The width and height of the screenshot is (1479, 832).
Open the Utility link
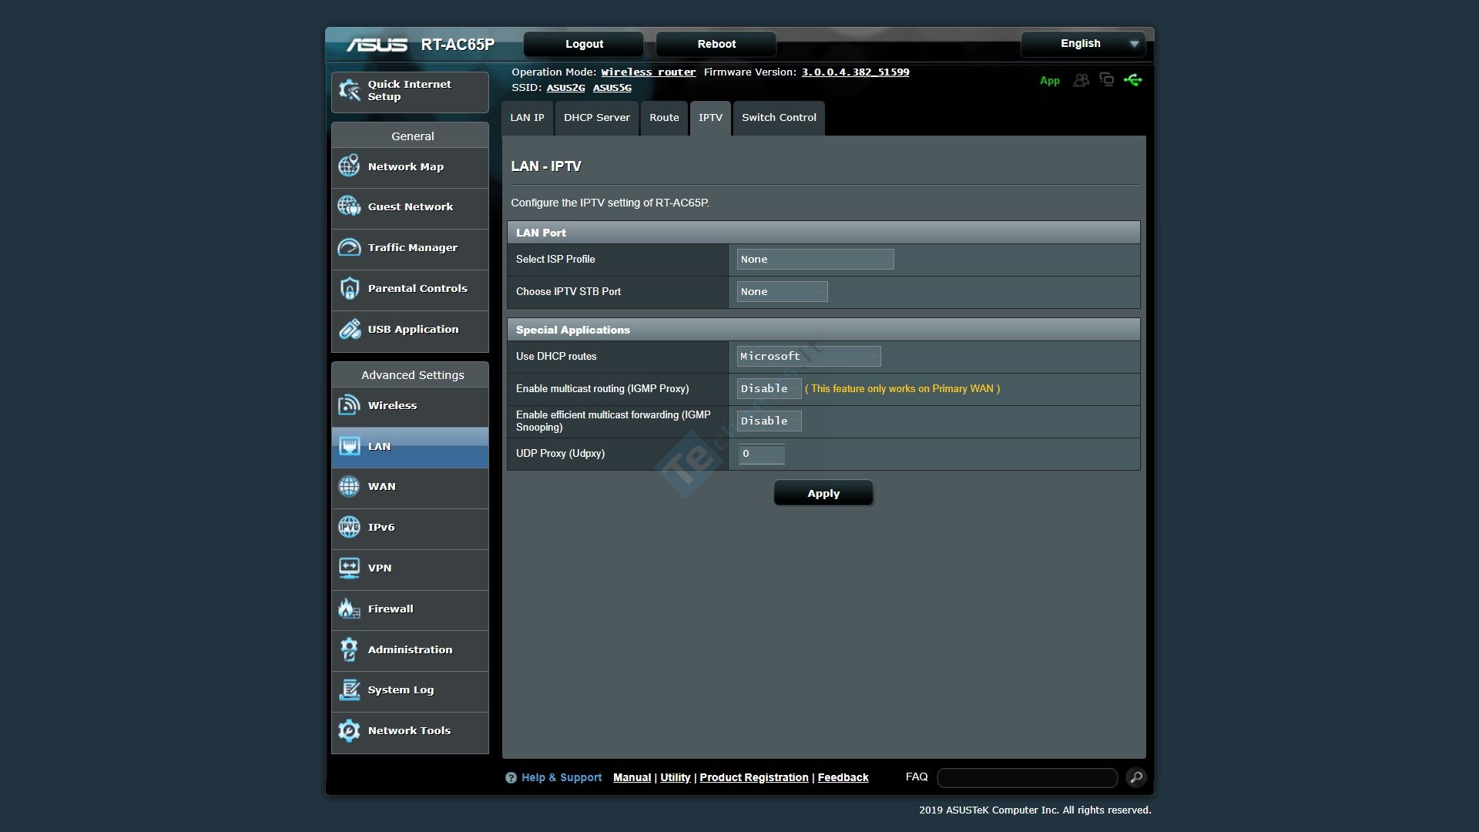676,778
